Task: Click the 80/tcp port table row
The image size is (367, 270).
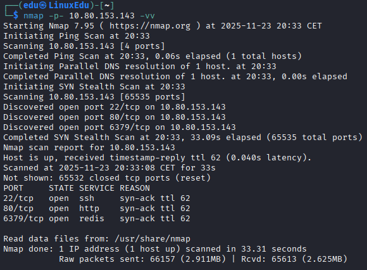Action: 97,209
